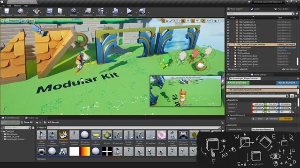Open the Settings toolbar icon
Screen dimensions: 300x168
(x=73, y=12)
